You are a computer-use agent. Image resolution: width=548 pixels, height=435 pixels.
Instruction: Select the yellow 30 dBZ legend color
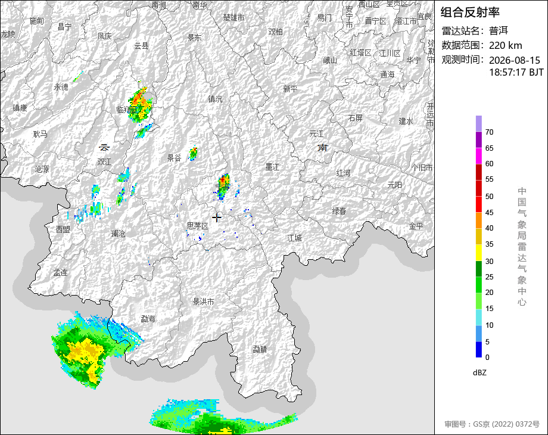click(x=479, y=253)
